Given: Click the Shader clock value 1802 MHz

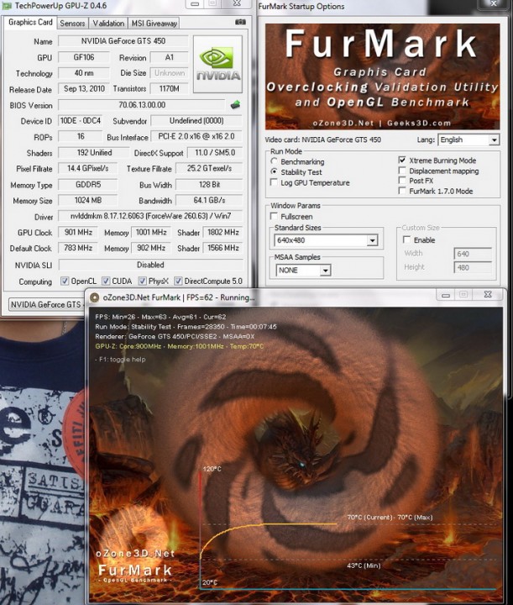Looking at the screenshot, I should [223, 232].
